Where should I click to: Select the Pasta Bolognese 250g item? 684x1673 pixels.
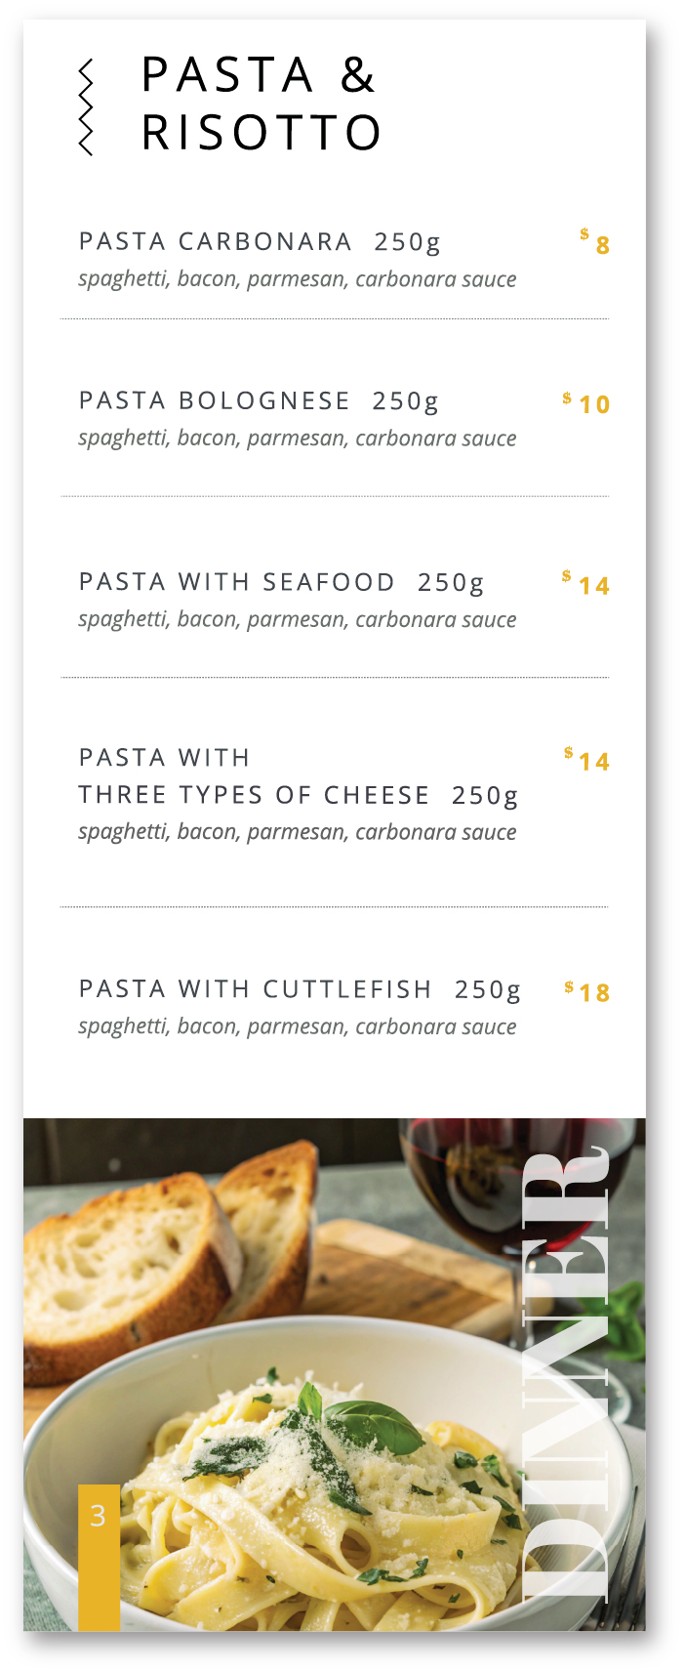tap(259, 400)
